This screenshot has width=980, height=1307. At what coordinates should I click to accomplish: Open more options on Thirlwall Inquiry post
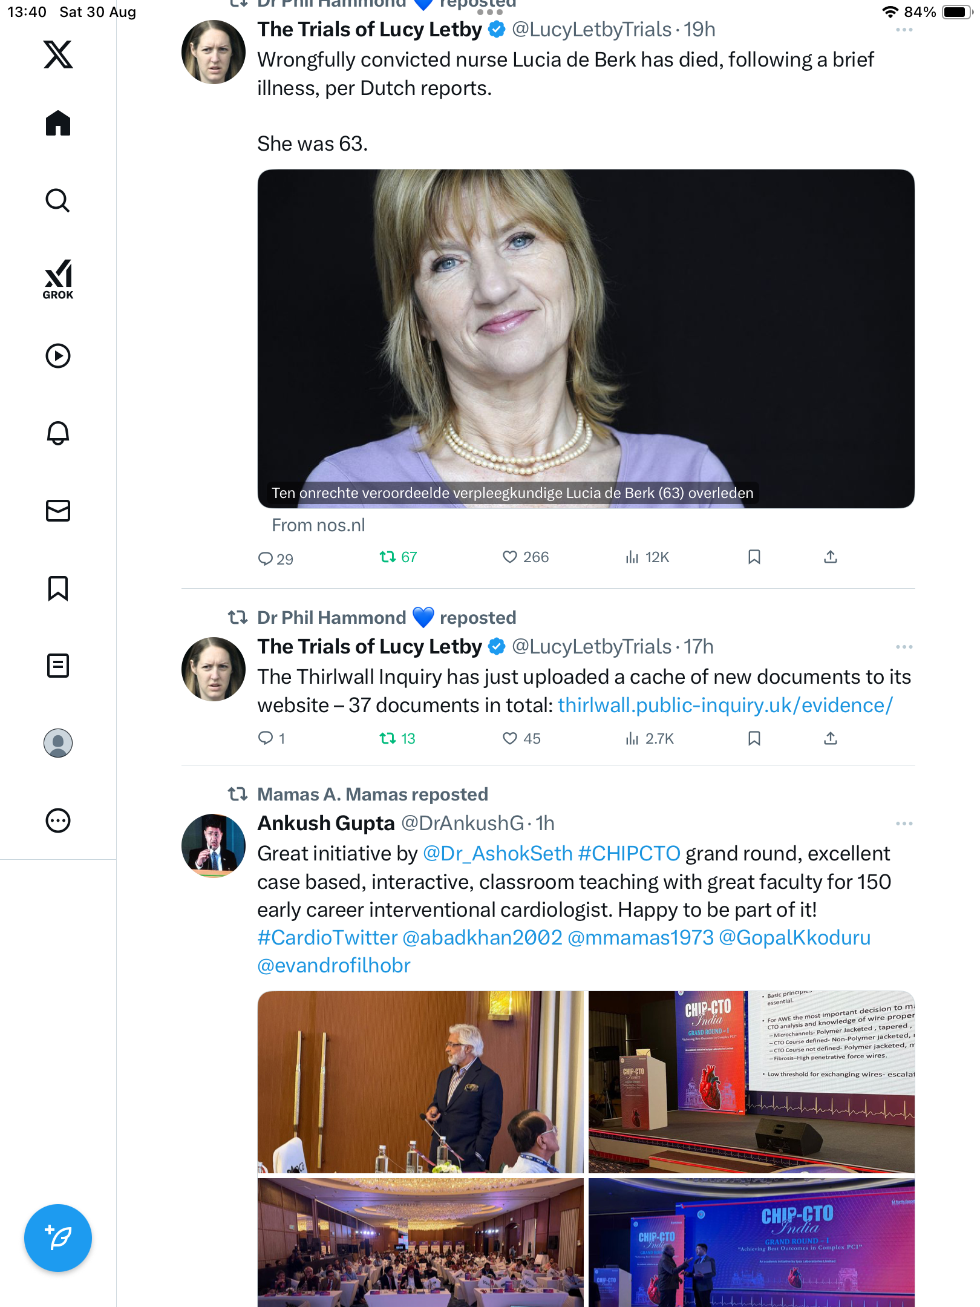click(904, 647)
